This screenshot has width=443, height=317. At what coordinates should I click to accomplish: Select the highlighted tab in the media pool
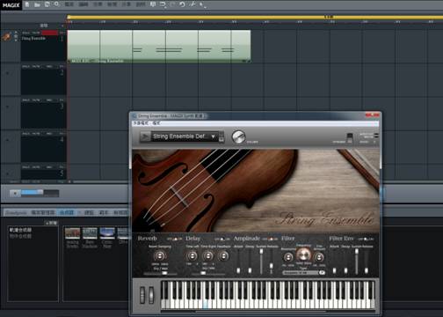click(67, 212)
